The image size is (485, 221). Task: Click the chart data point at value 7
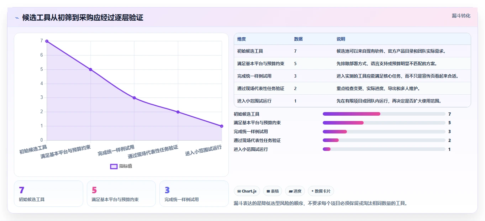(47, 41)
